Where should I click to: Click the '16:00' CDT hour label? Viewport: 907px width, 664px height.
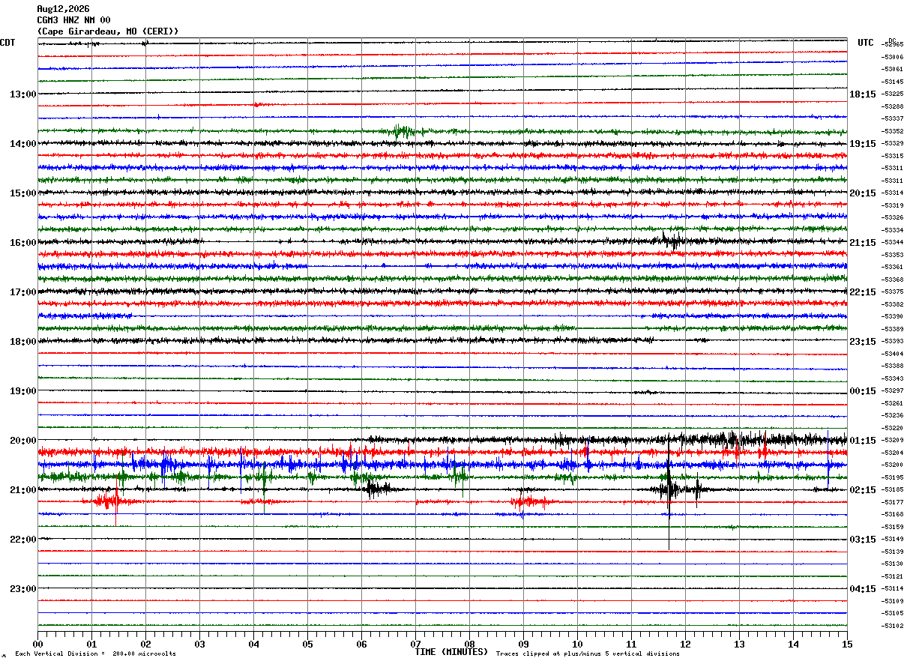pos(22,243)
